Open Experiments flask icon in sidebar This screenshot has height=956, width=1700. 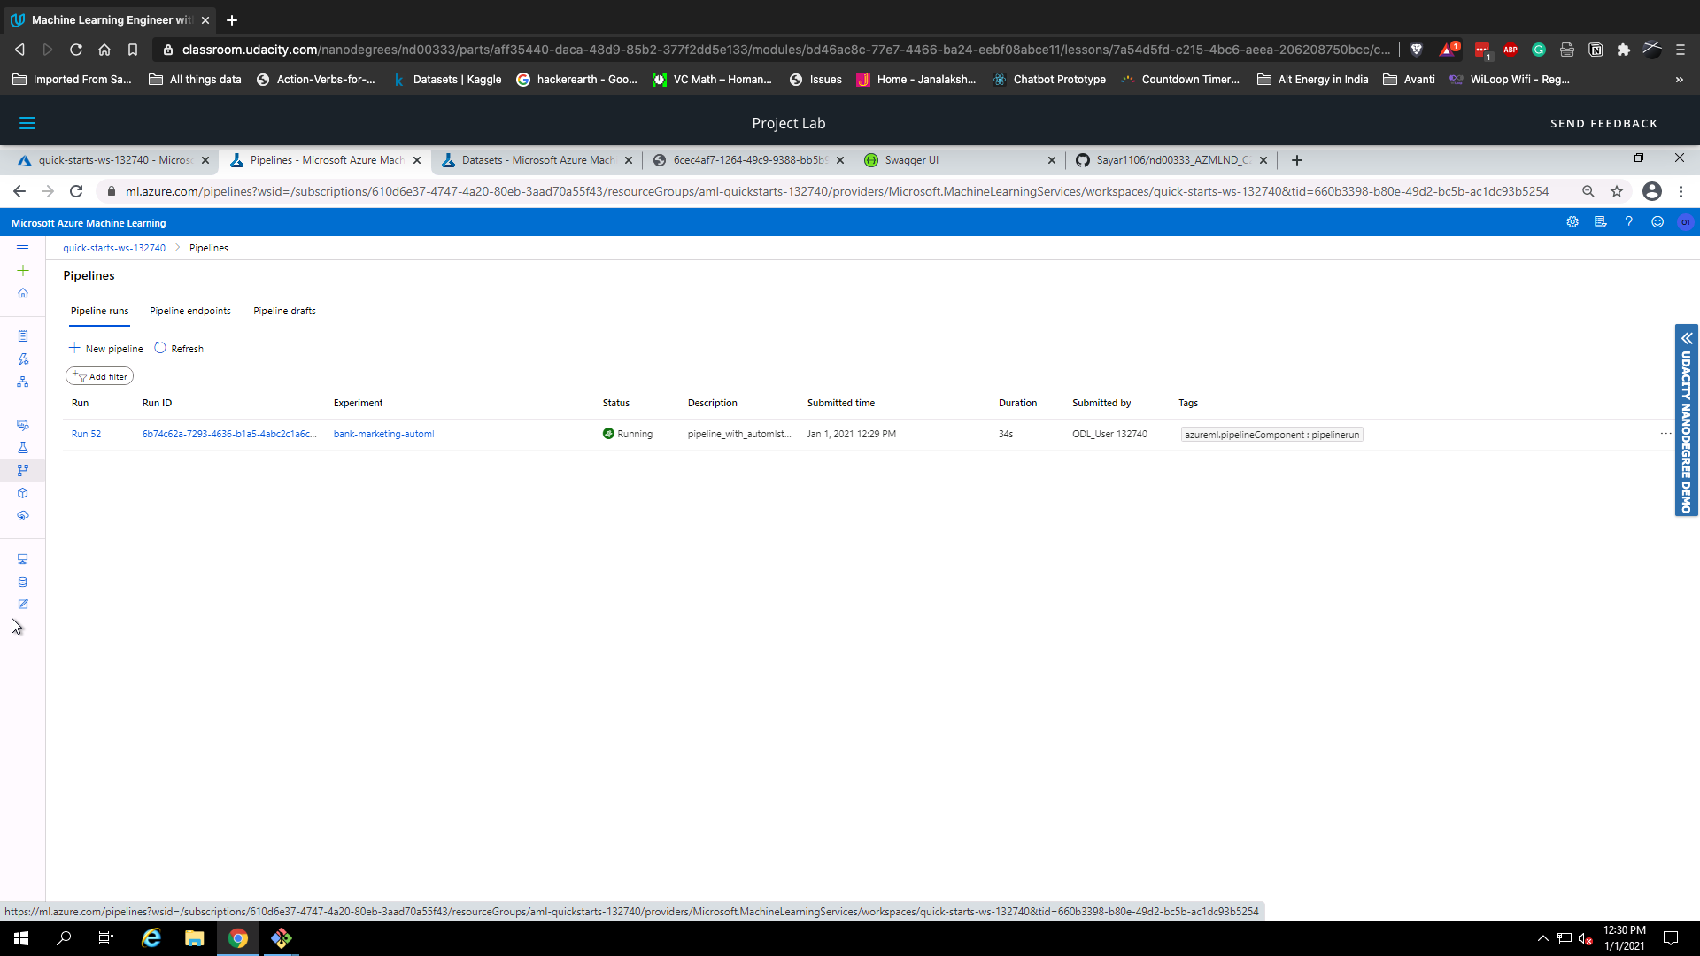click(23, 448)
